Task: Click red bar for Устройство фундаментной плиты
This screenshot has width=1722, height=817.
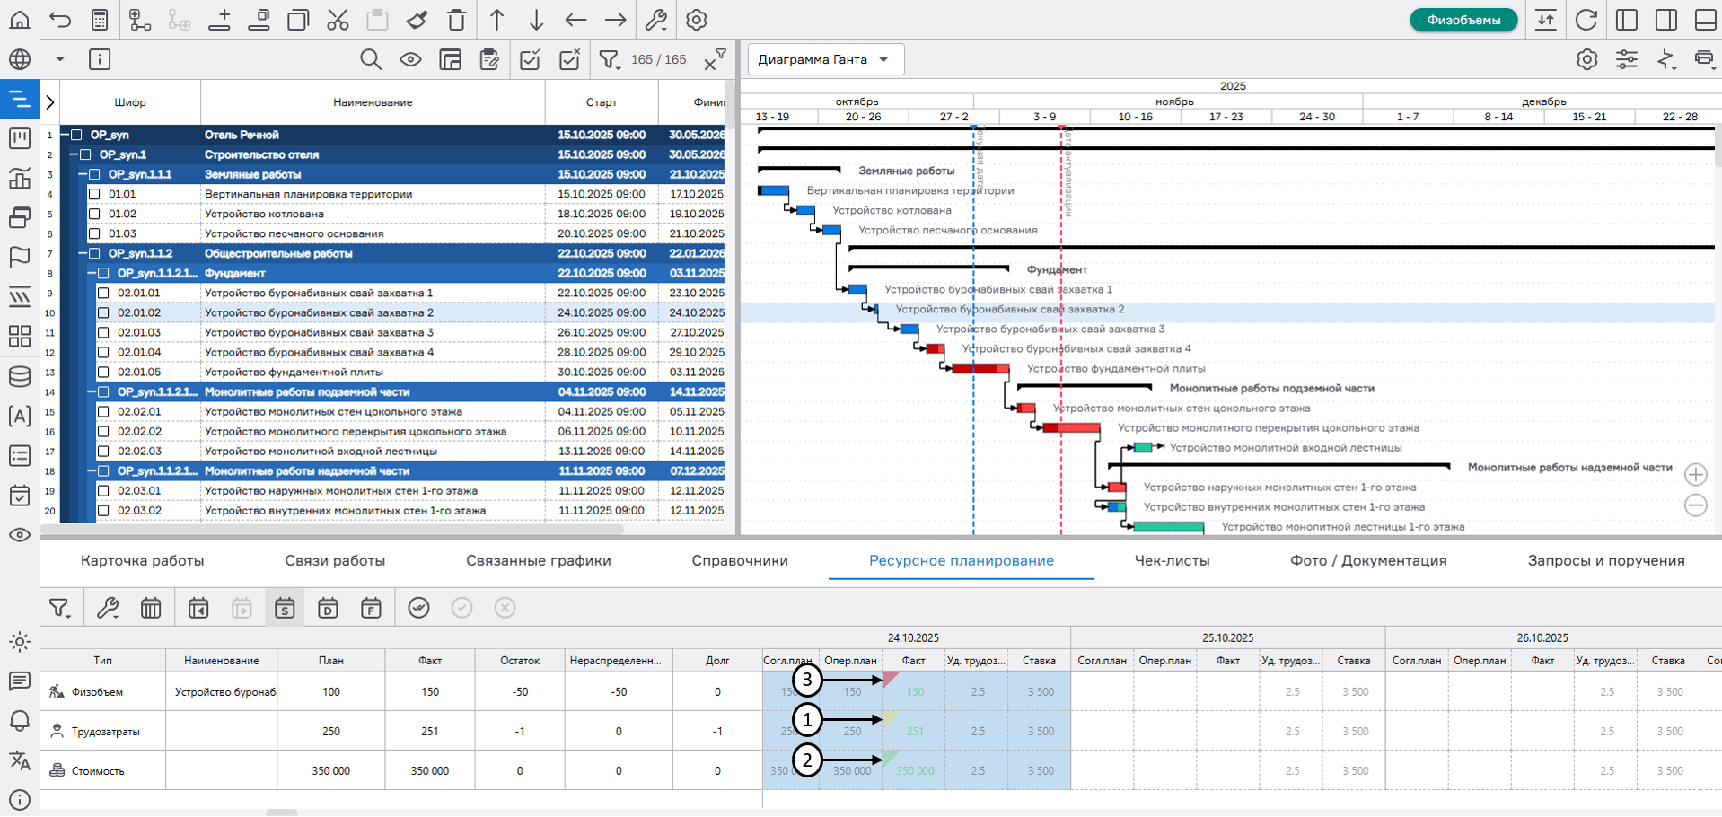Action: [979, 368]
